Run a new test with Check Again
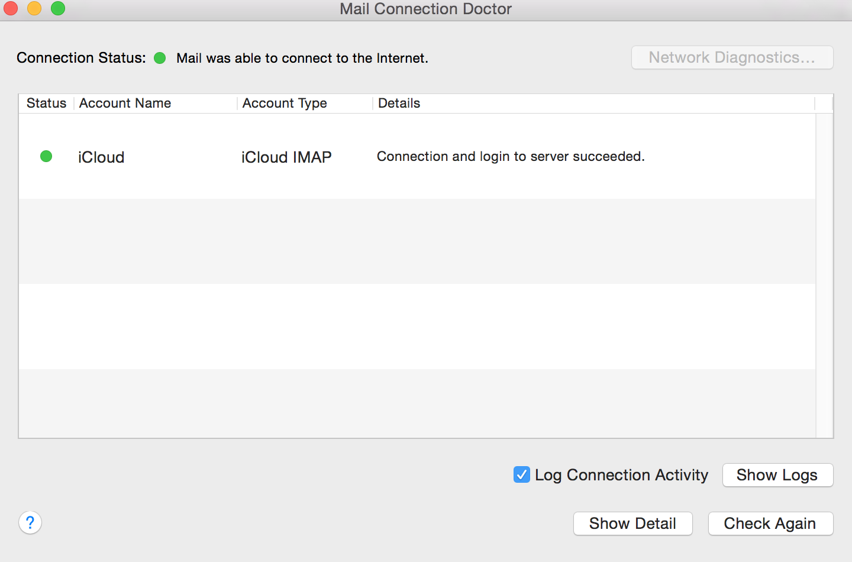852x562 pixels. pyautogui.click(x=770, y=523)
